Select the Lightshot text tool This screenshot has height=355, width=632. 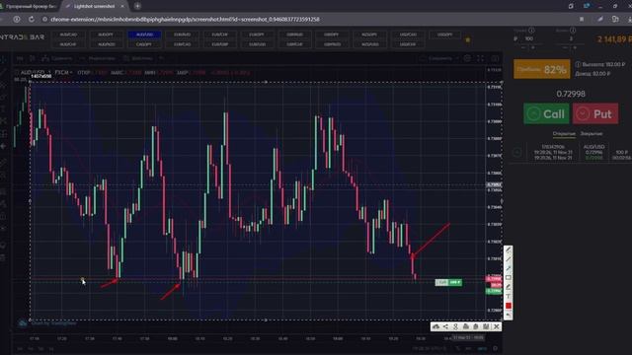(x=509, y=296)
